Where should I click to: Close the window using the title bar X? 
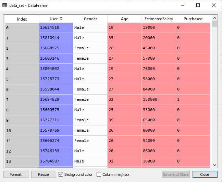214,5
